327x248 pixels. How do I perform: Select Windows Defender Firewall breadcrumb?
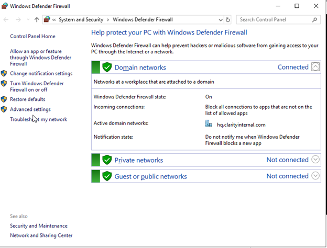pos(143,20)
